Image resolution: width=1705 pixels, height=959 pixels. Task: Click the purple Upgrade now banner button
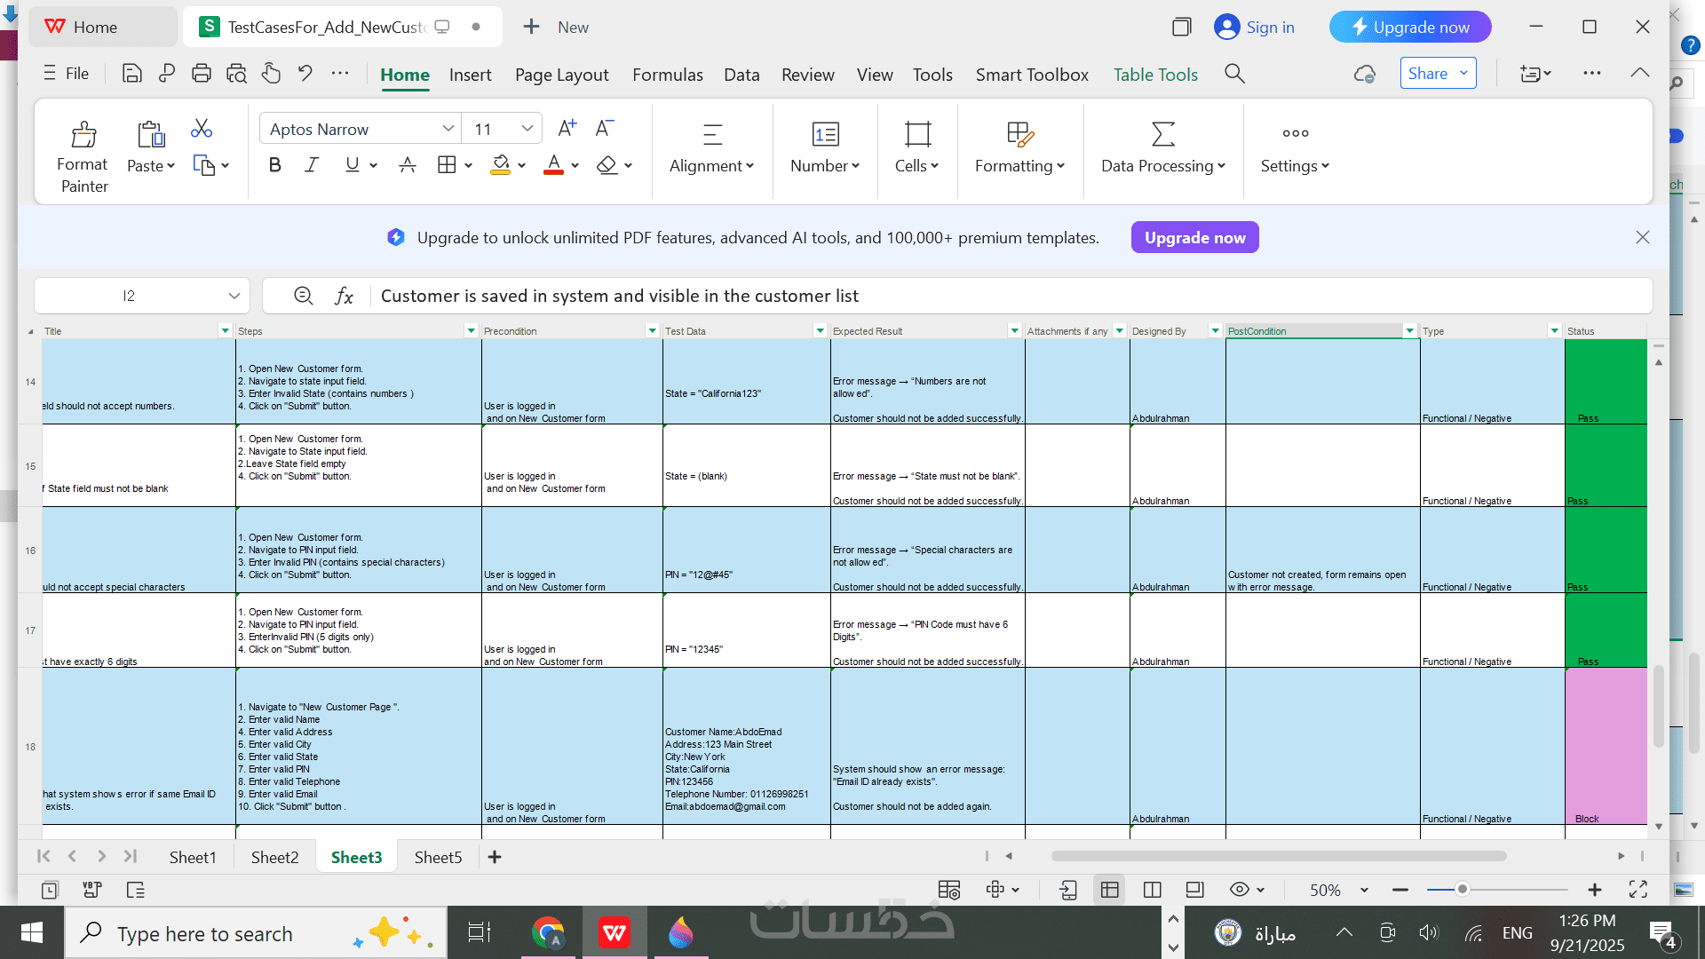[x=1194, y=238]
